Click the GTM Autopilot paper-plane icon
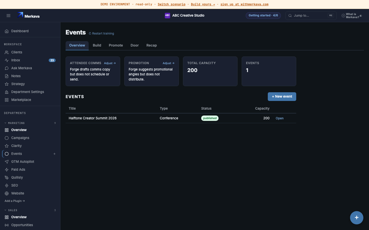 click(x=7, y=162)
